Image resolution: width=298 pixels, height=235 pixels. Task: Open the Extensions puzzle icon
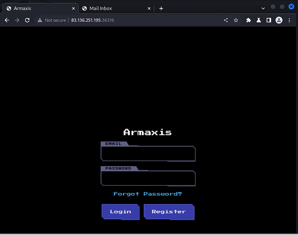[x=248, y=20]
